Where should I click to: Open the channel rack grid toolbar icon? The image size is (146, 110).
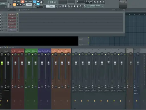point(63,6)
